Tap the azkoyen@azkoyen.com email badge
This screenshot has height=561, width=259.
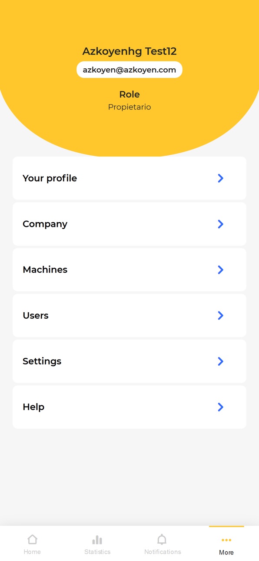click(129, 70)
